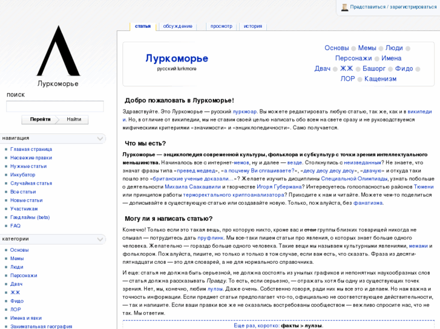Follow the неизведанным link

click(363, 162)
